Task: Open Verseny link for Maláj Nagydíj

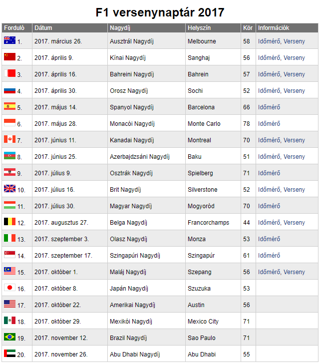Action: pos(294,272)
